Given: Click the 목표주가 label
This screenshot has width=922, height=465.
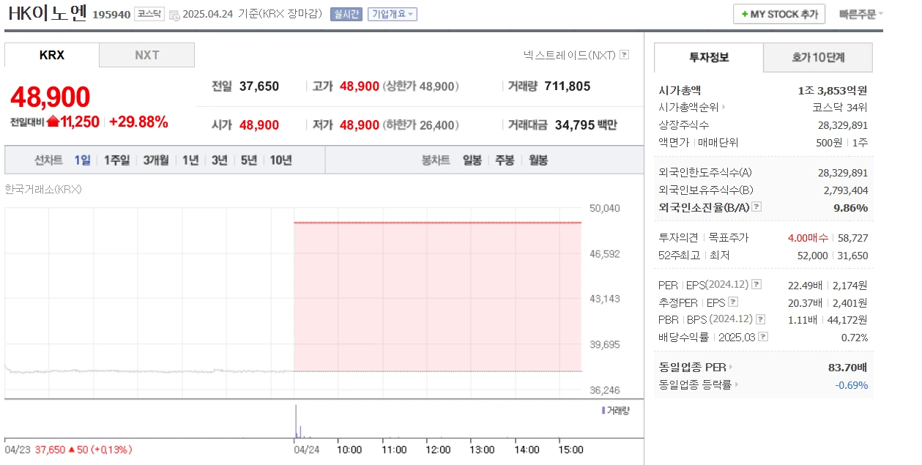Looking at the screenshot, I should 729,238.
